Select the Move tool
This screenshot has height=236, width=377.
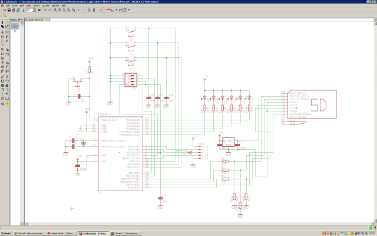pyautogui.click(x=2, y=32)
